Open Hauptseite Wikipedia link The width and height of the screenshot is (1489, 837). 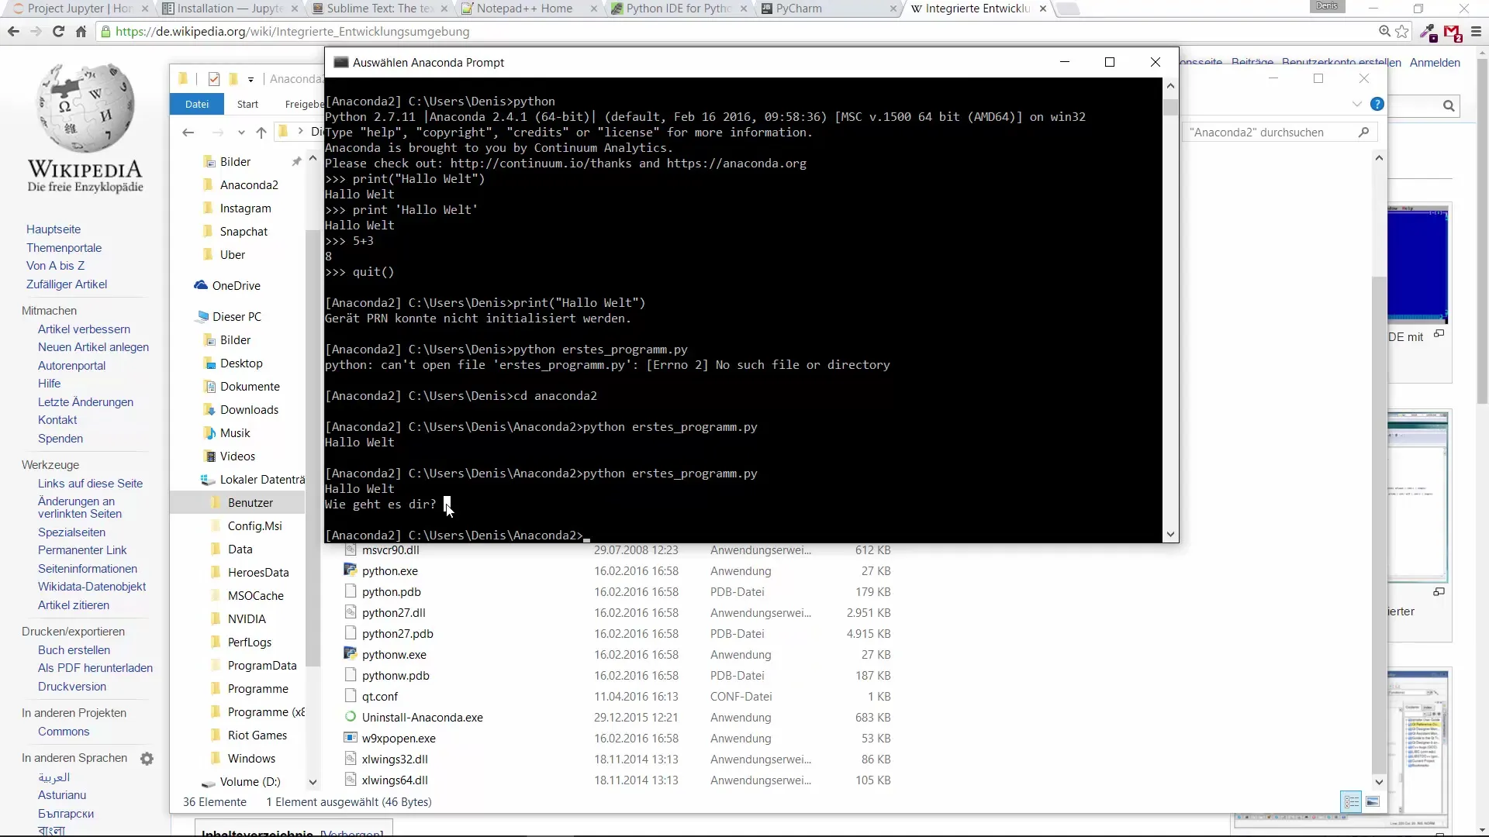tap(54, 229)
